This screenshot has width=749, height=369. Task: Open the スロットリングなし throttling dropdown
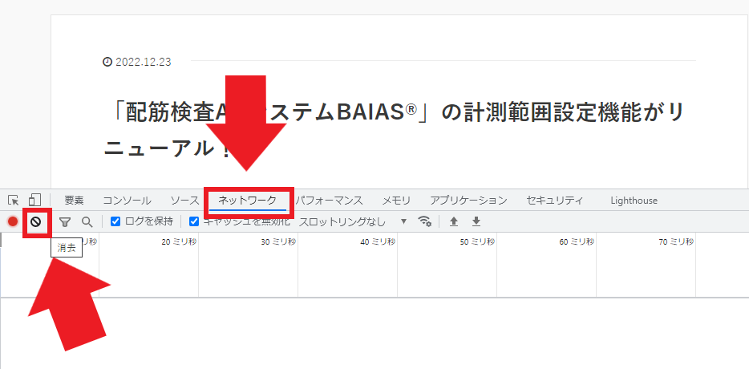[353, 221]
